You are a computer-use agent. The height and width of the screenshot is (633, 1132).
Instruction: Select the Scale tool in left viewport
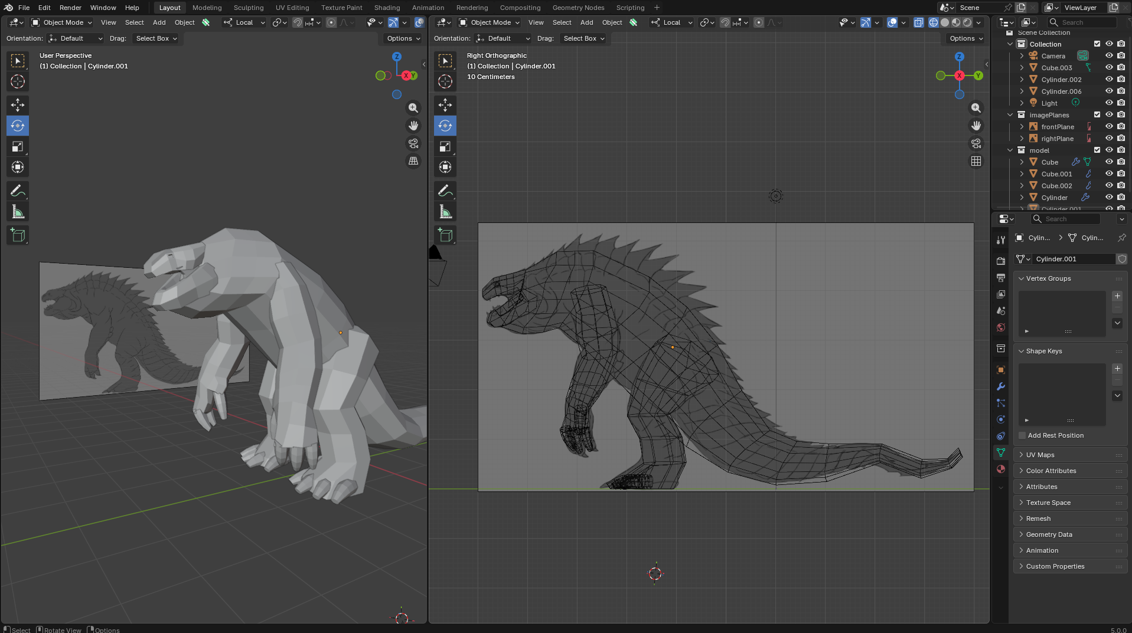[x=18, y=146]
